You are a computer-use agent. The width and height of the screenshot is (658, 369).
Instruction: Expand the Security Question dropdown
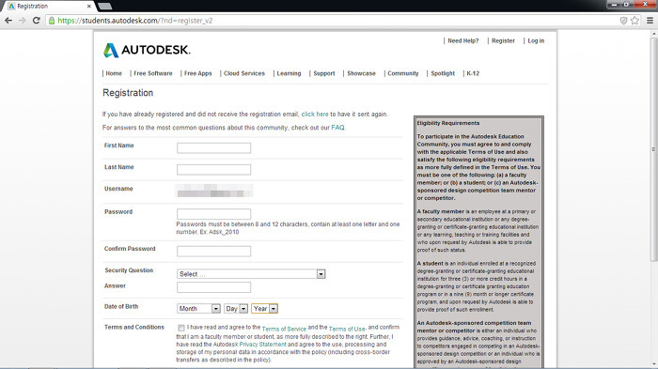(251, 274)
